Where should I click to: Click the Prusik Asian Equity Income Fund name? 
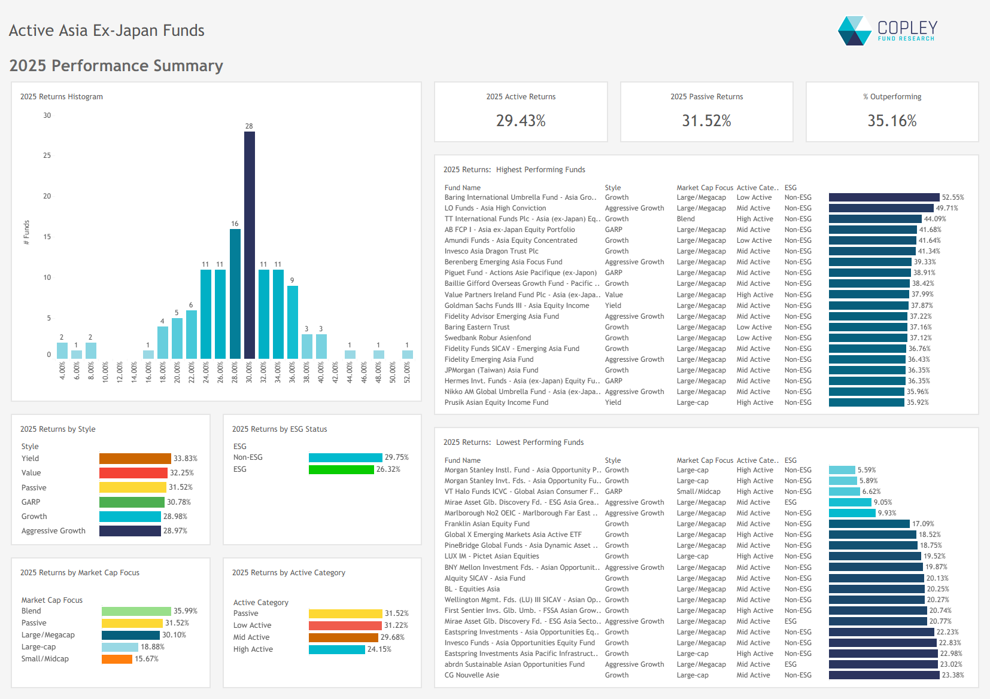coord(496,402)
